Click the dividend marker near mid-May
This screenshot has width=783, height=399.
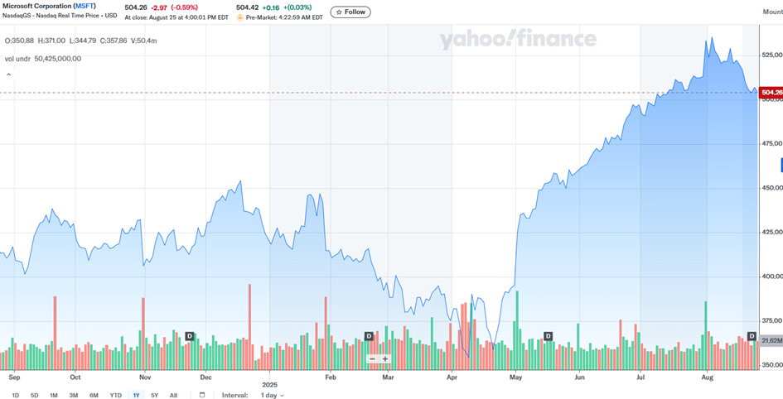(548, 336)
